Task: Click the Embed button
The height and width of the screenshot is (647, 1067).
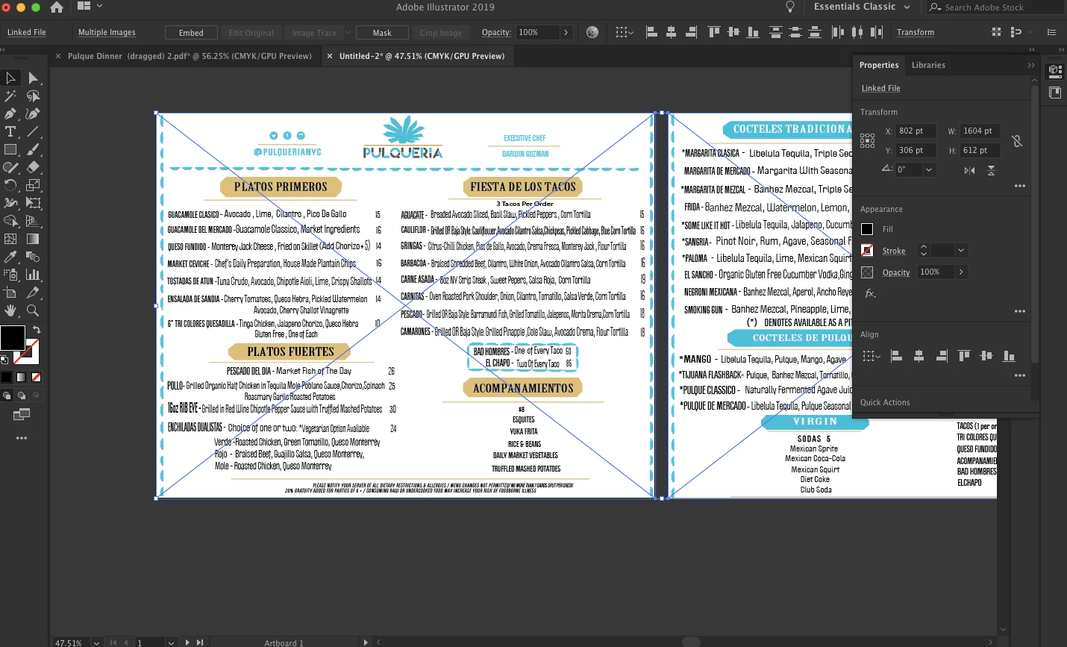Action: [x=191, y=33]
